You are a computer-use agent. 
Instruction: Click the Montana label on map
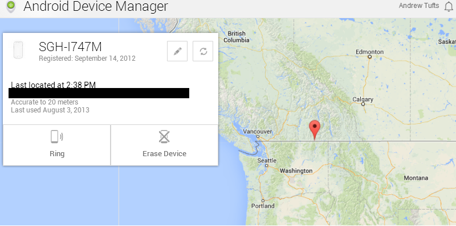click(416, 178)
